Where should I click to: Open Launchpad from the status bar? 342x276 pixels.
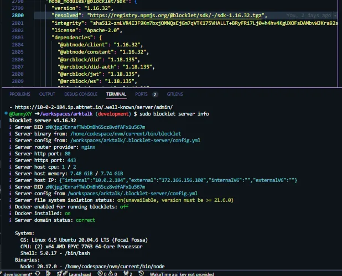(x=74, y=274)
